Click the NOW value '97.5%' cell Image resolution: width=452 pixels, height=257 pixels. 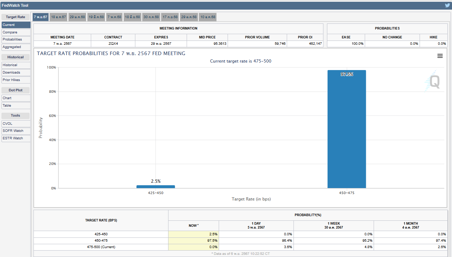coord(194,241)
